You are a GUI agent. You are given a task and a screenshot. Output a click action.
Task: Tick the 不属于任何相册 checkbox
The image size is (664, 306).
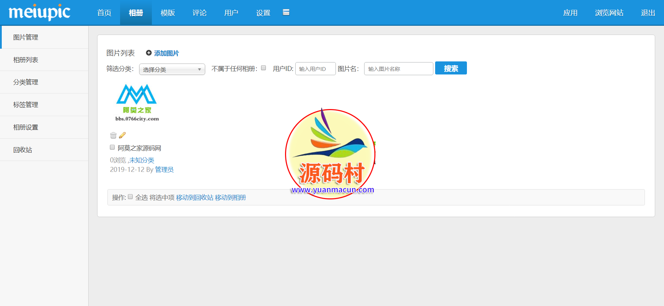[263, 68]
